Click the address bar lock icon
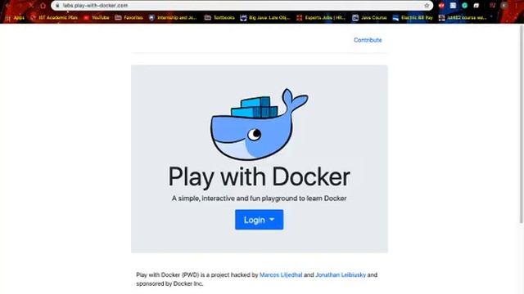 [57, 6]
